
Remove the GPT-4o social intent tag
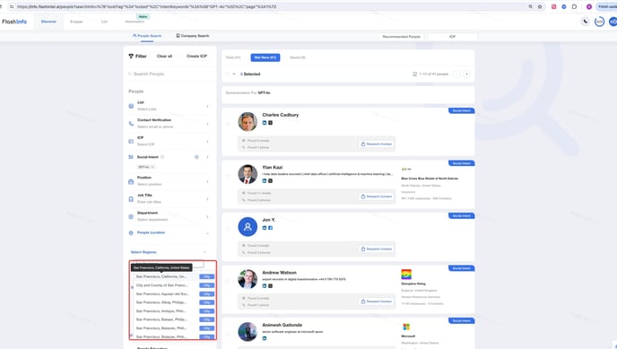tap(152, 167)
